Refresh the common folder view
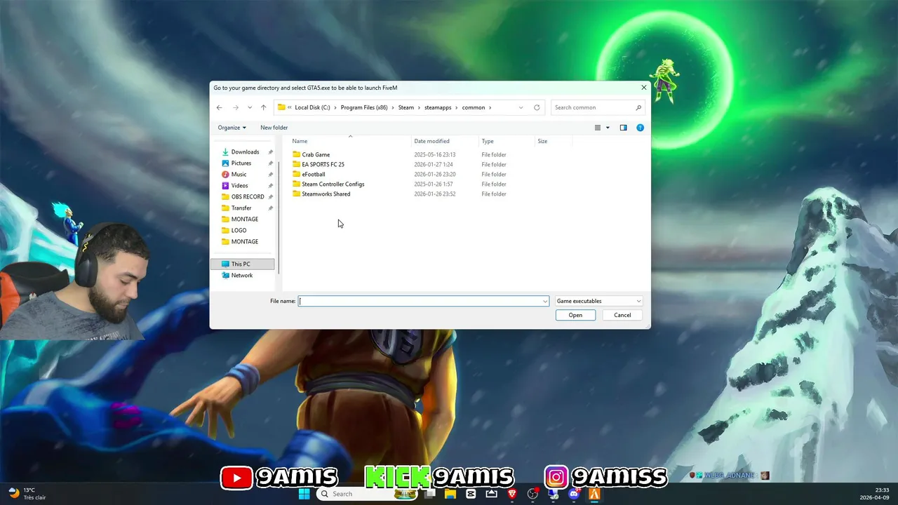This screenshot has height=505, width=898. click(x=537, y=107)
